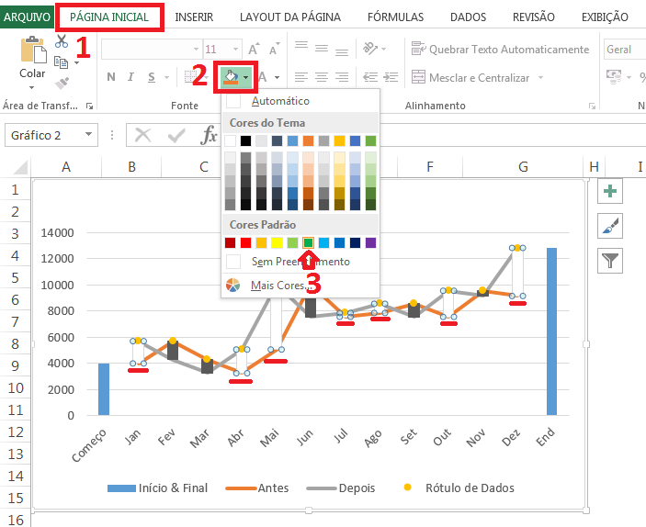Open the FÓRMULAS tab
Screen dimensions: 646x527
coord(395,17)
